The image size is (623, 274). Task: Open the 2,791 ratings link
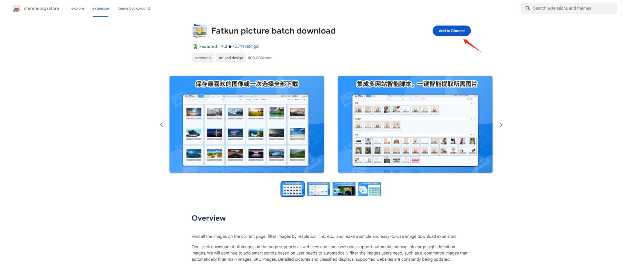coord(246,46)
